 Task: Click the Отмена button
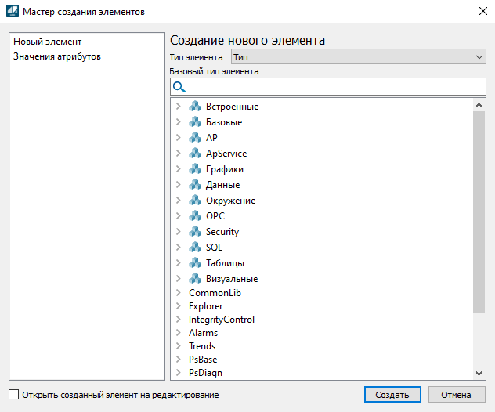(x=456, y=395)
